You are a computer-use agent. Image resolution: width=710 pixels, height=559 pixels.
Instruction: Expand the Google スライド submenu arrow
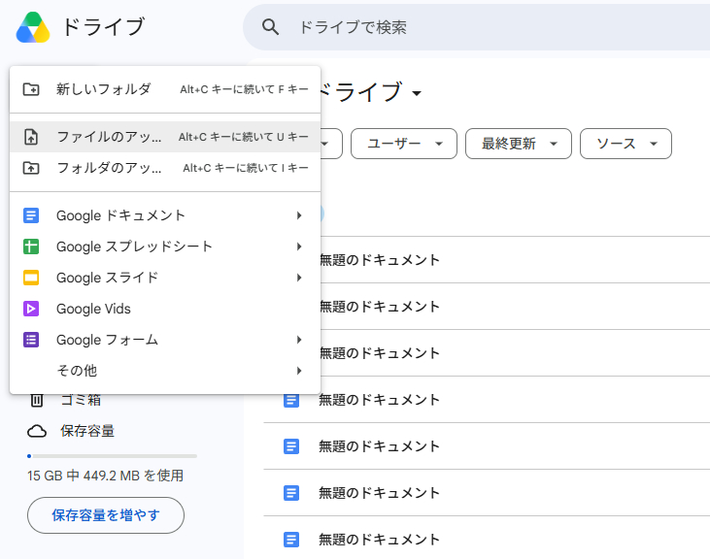(299, 278)
